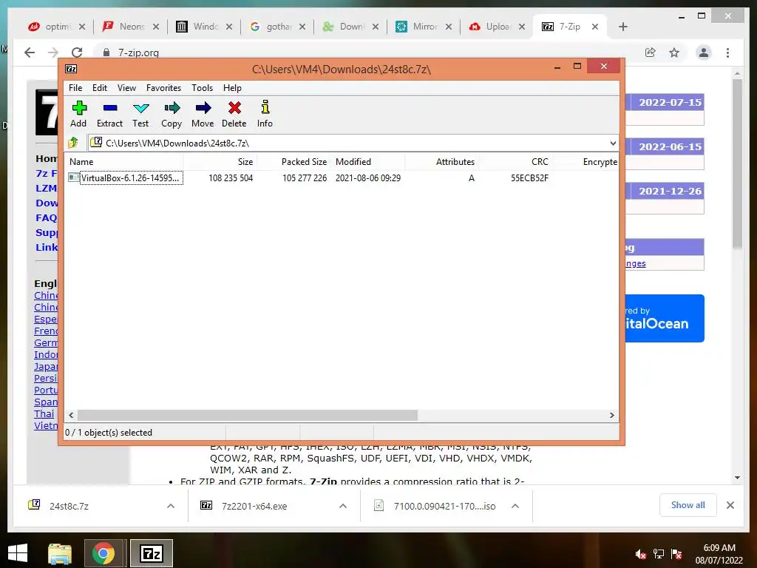The width and height of the screenshot is (757, 568).
Task: Expand options for 7z2201-x64.exe download
Action: point(343,506)
